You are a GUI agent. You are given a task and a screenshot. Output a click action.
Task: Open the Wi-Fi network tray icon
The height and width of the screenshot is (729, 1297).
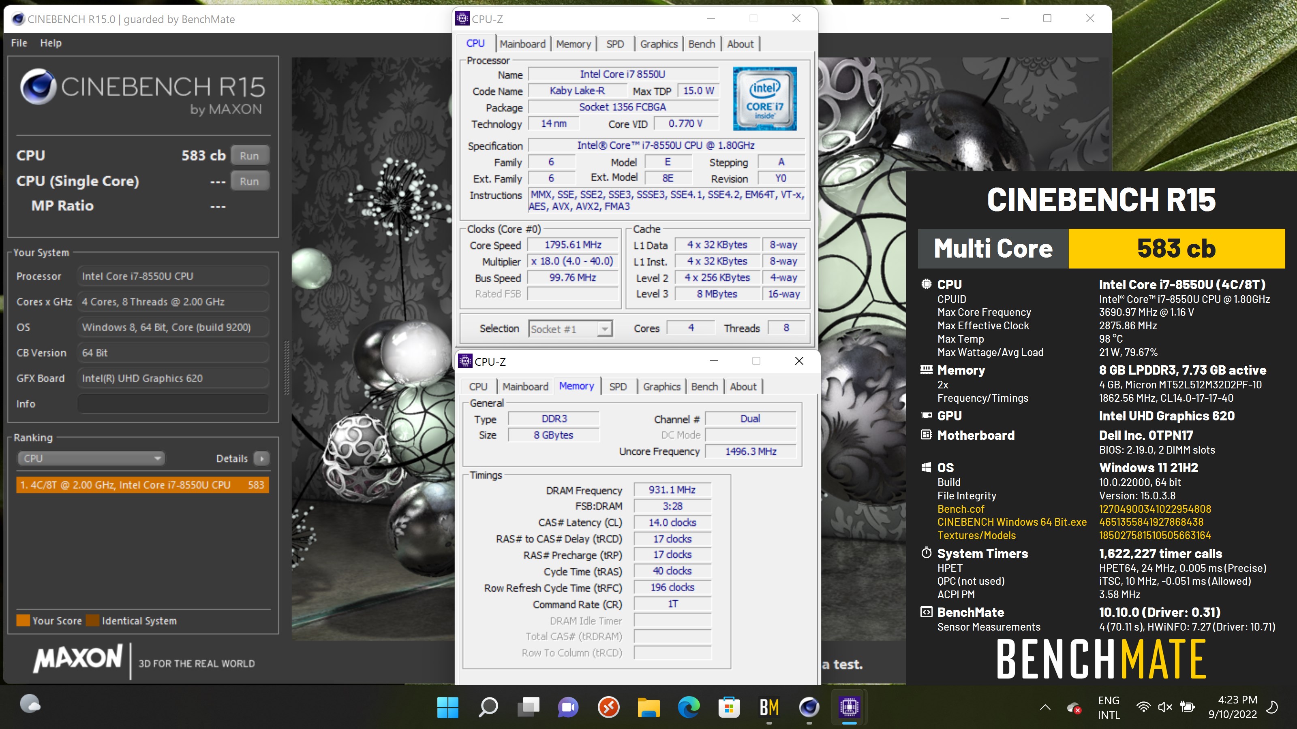pos(1143,708)
